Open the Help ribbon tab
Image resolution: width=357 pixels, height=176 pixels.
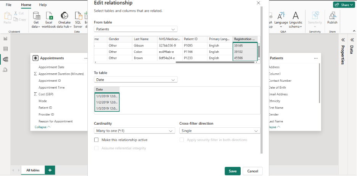click(x=43, y=5)
